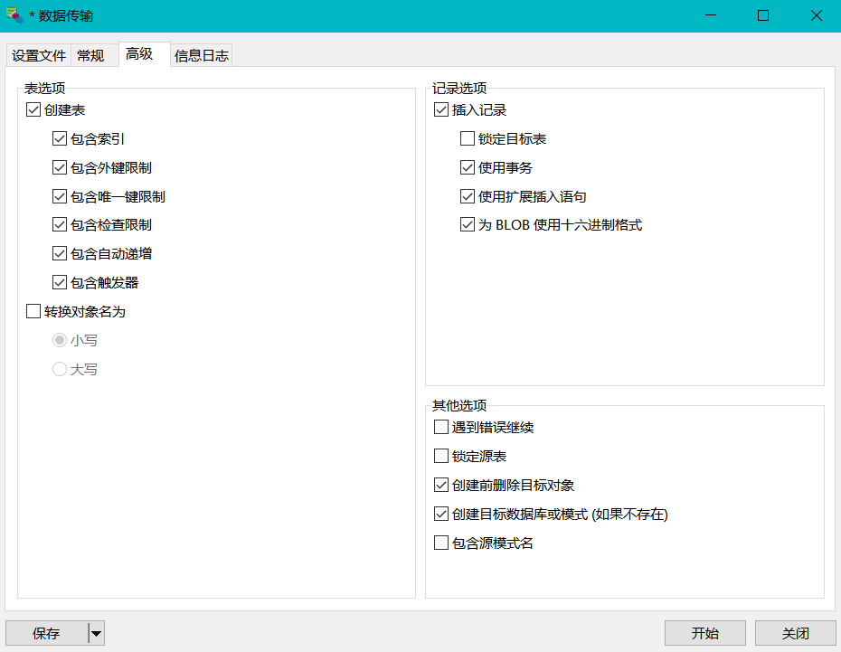Check the 包含源模式名 option
Screen dimensions: 841x652
(x=441, y=543)
